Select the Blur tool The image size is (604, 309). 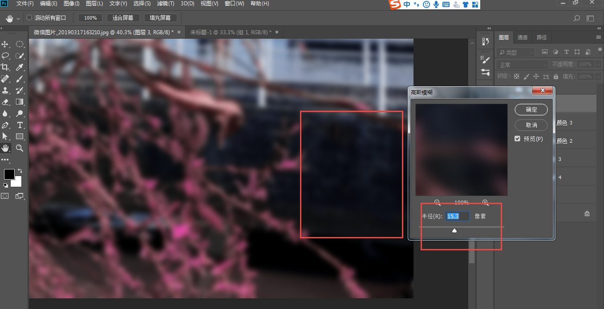(x=5, y=113)
